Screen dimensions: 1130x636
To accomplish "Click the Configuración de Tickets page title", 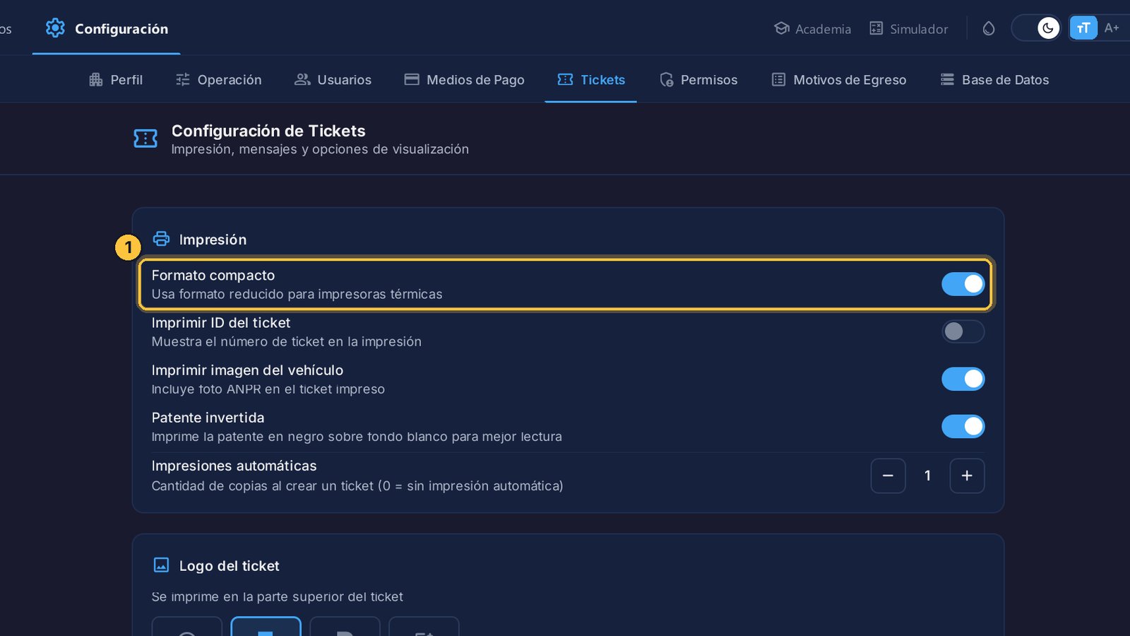I will click(x=268, y=131).
